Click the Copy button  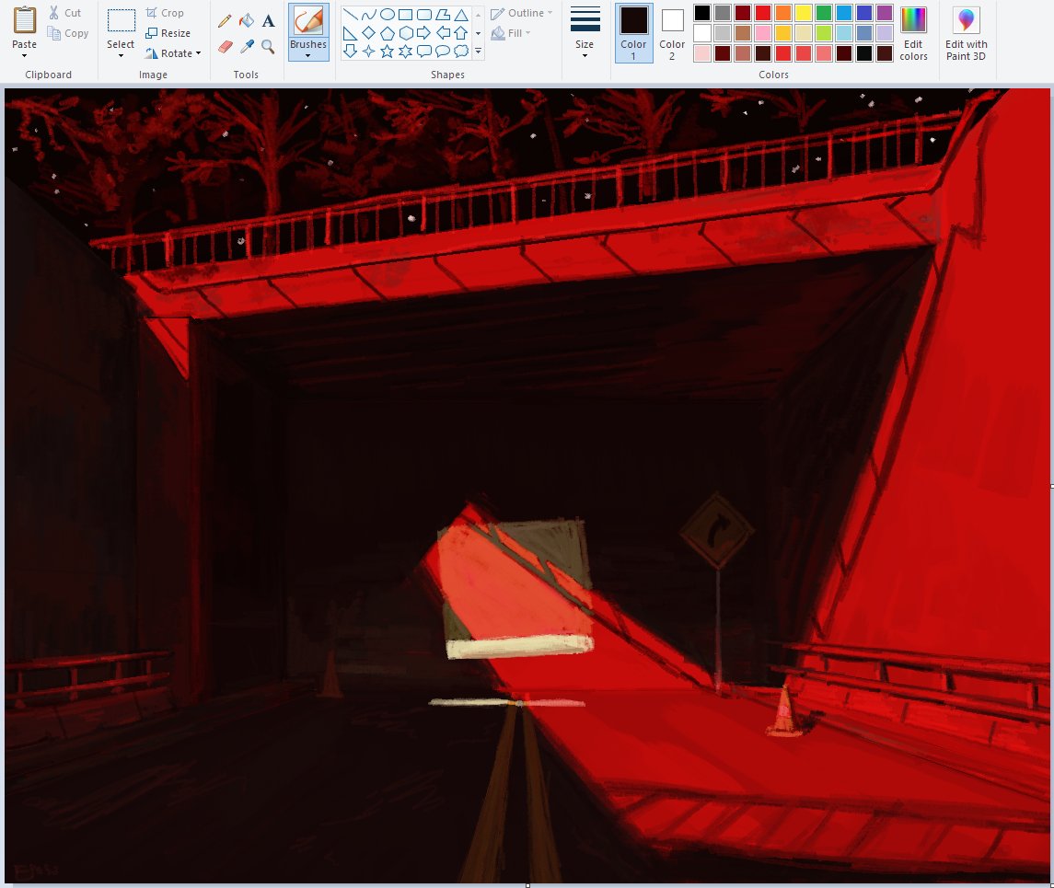[x=68, y=33]
